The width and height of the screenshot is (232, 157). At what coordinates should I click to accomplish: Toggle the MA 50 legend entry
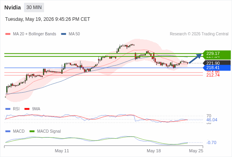pos(70,34)
